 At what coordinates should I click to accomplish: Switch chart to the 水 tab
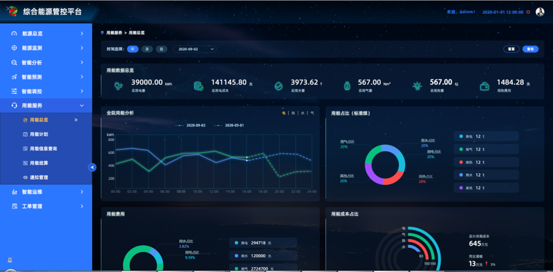[303, 113]
